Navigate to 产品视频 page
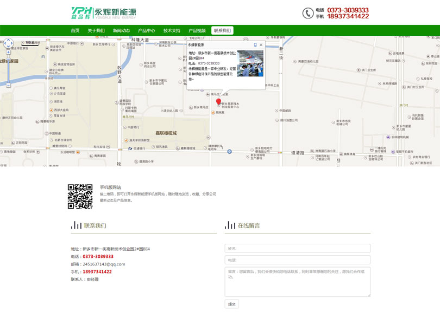This screenshot has height=325, width=440. pos(197,31)
